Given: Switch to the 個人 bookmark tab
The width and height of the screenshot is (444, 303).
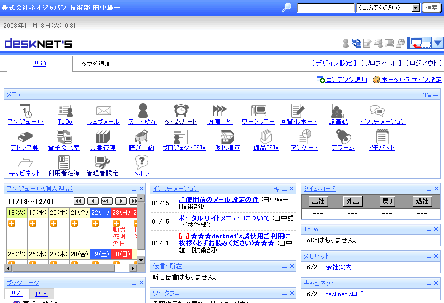Looking at the screenshot, I should point(42,294).
